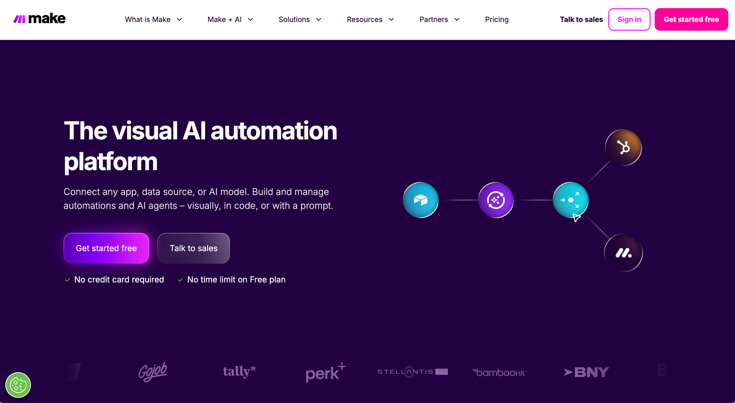This screenshot has height=403, width=735.
Task: Click the bambooHR customer logo
Action: coord(499,373)
